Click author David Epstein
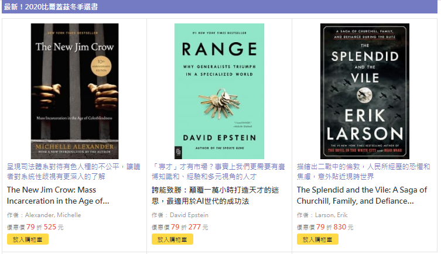The image size is (441, 254). pos(189,215)
